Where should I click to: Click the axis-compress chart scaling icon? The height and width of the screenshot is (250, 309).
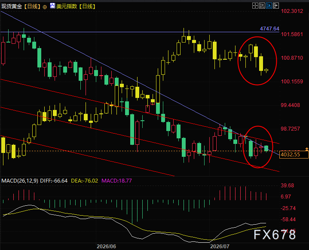262,6
